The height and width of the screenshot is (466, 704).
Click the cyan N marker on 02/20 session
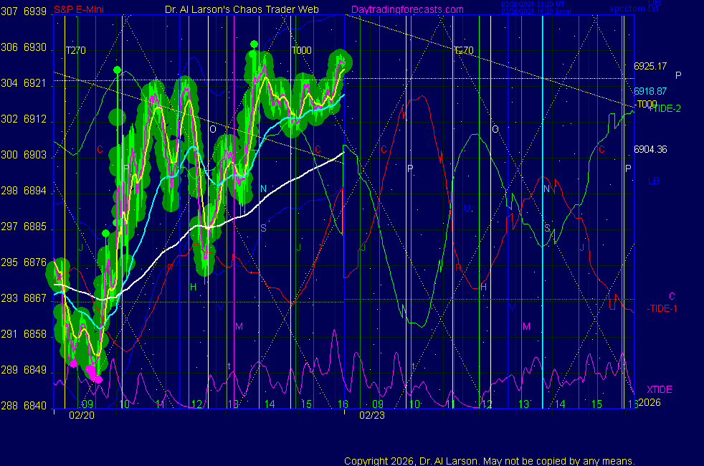pos(263,189)
